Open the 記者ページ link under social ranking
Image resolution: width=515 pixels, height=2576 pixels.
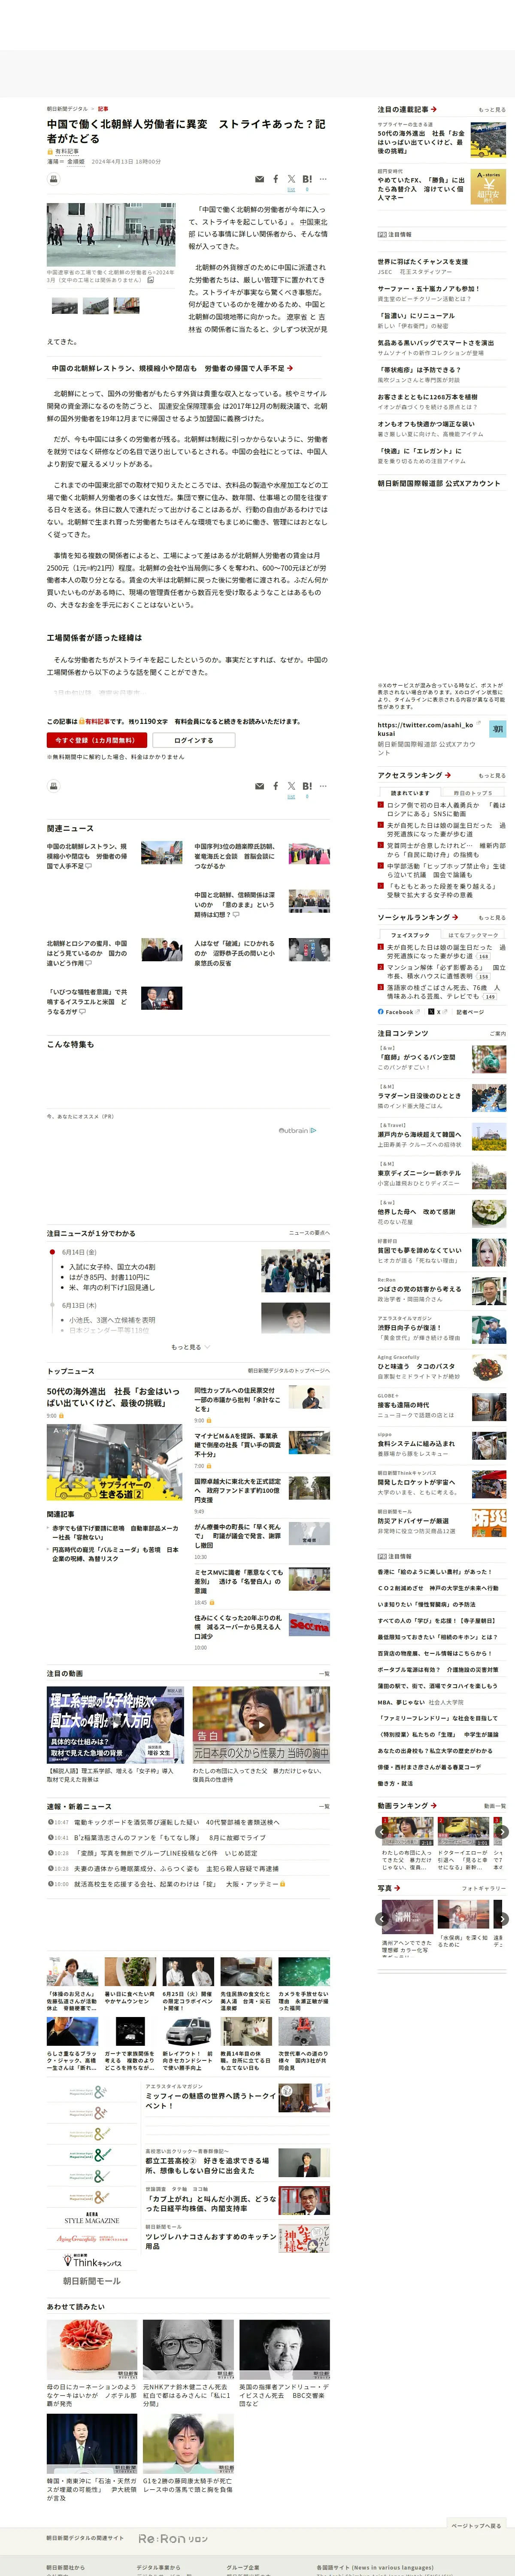tap(470, 1012)
